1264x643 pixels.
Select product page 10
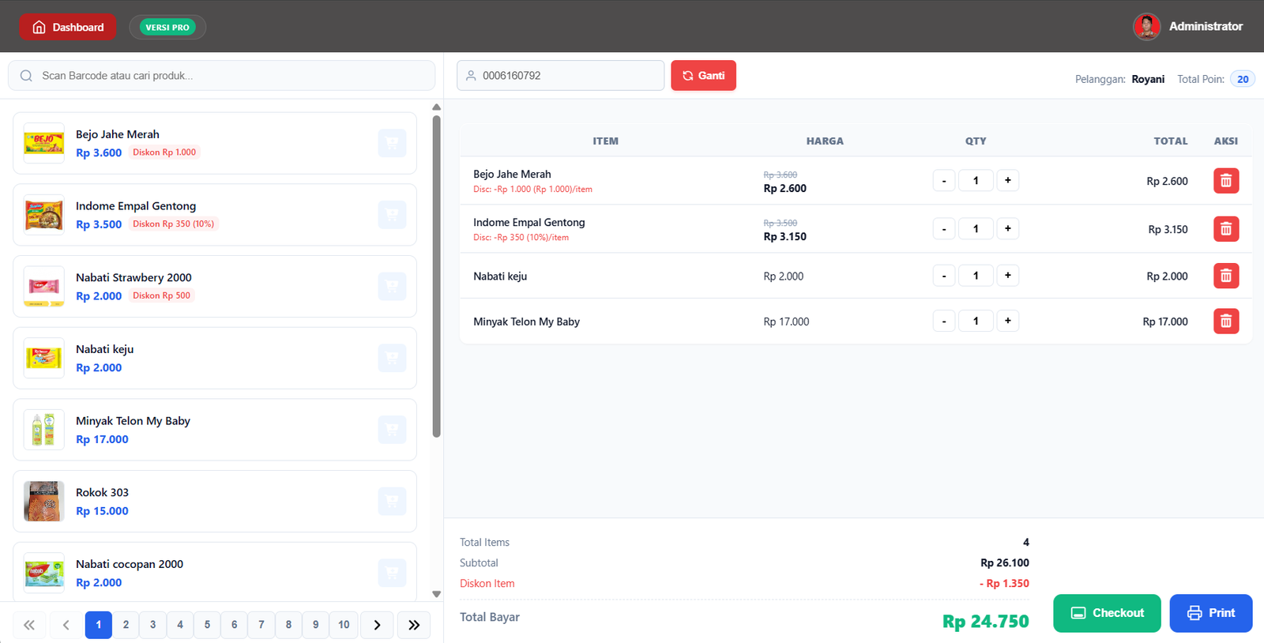click(x=344, y=625)
